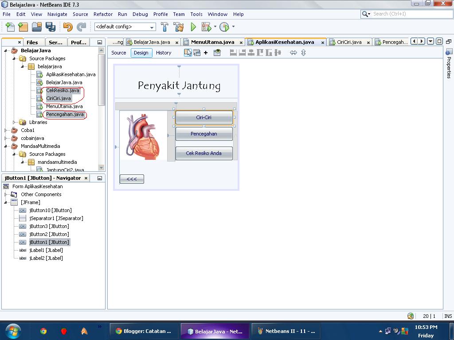This screenshot has height=340, width=454.
Task: Click the Undo arrow icon
Action: pyautogui.click(x=68, y=27)
